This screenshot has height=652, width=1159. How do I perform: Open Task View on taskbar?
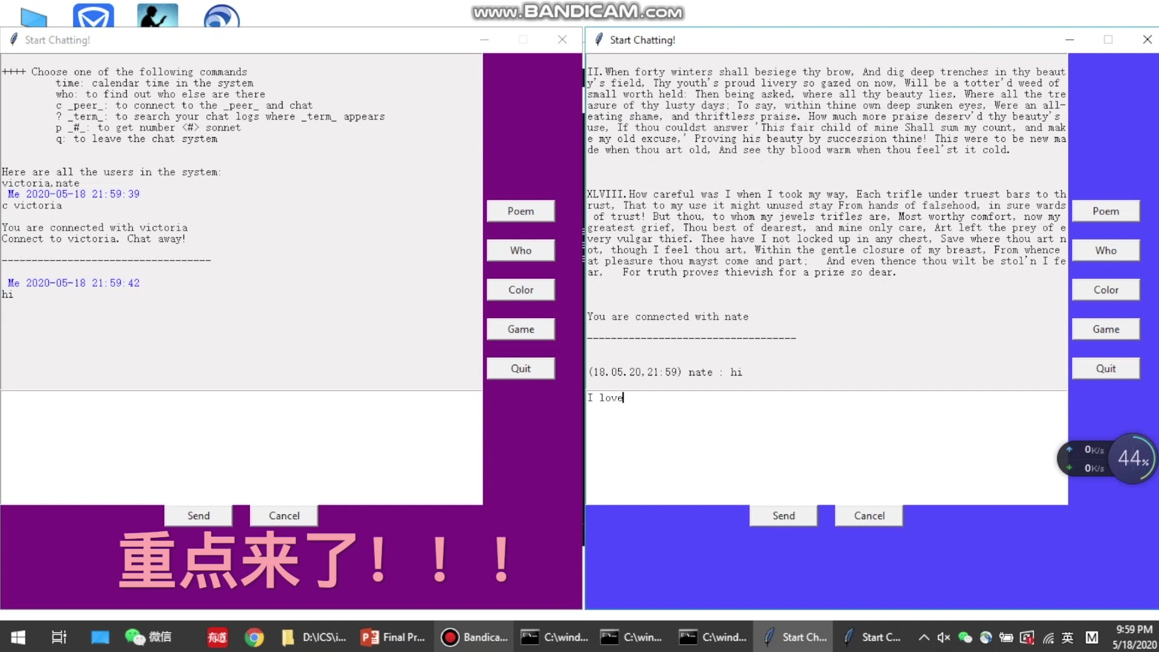[59, 637]
